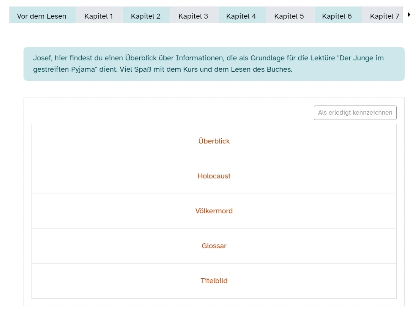Image resolution: width=413 pixels, height=309 pixels.
Task: Go to the Kapitel 3 tab
Action: tap(193, 16)
